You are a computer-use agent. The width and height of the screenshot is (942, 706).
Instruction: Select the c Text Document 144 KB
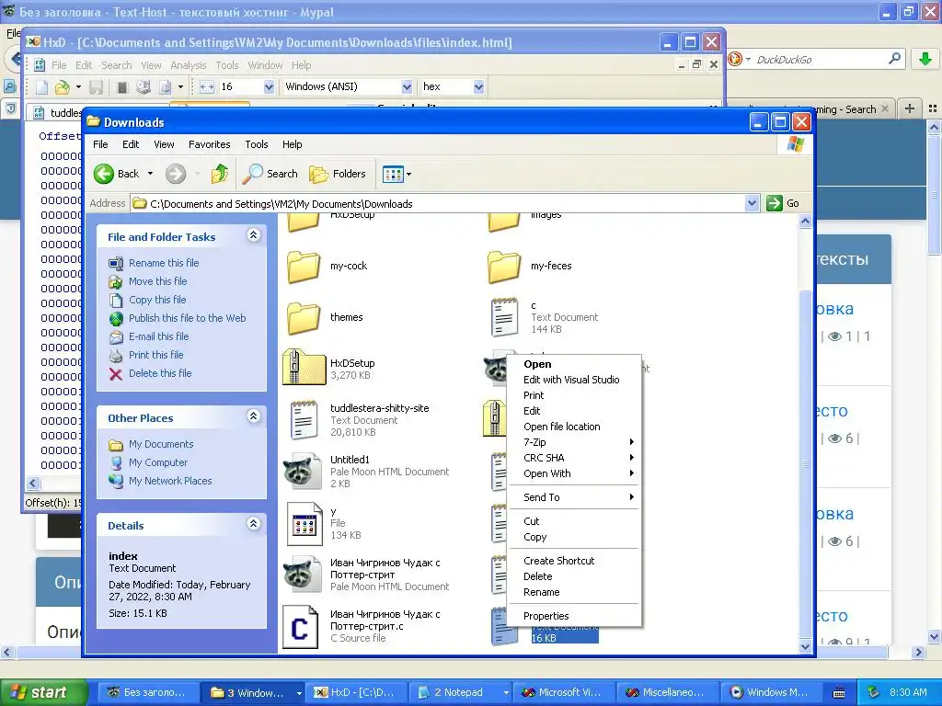545,317
